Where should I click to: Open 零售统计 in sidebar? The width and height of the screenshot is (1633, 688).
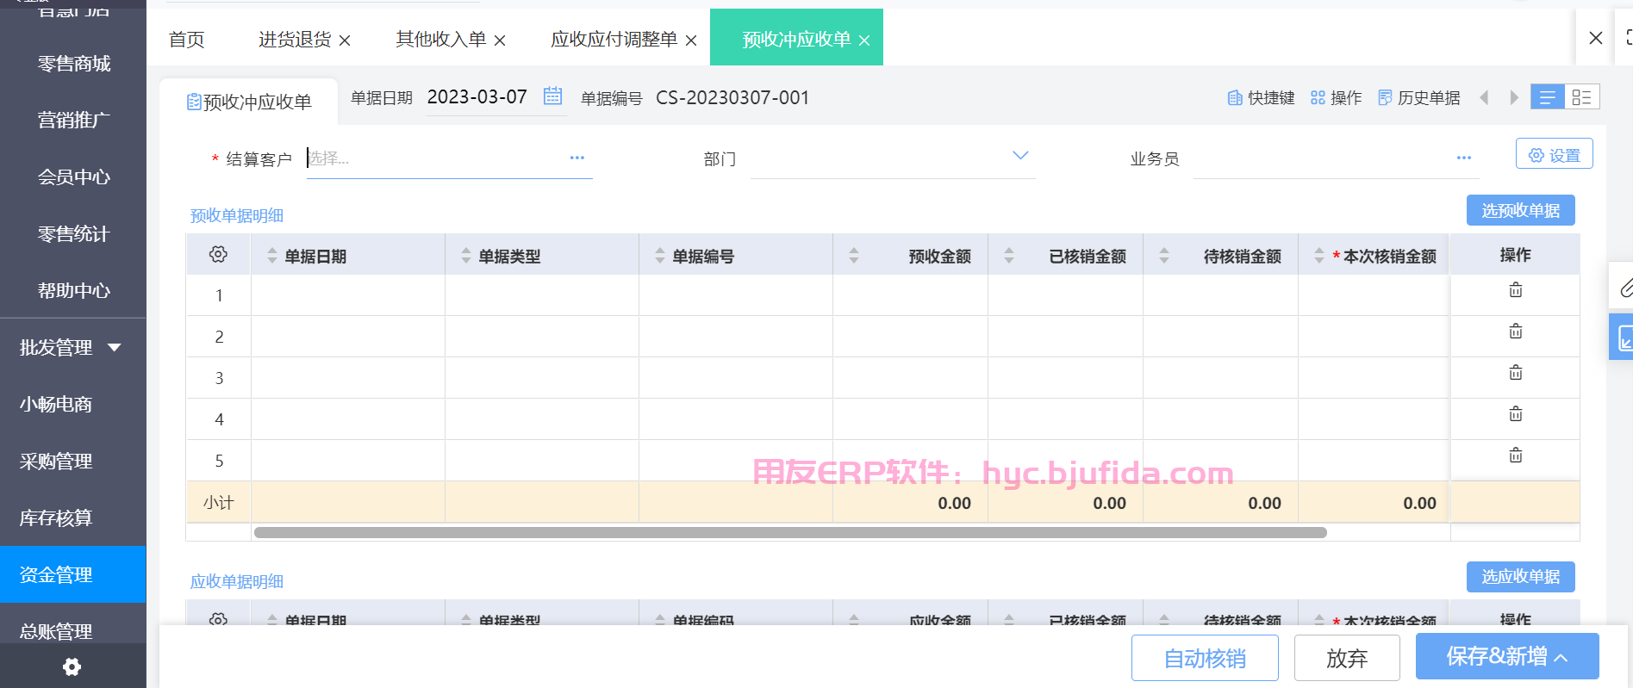pos(74,234)
